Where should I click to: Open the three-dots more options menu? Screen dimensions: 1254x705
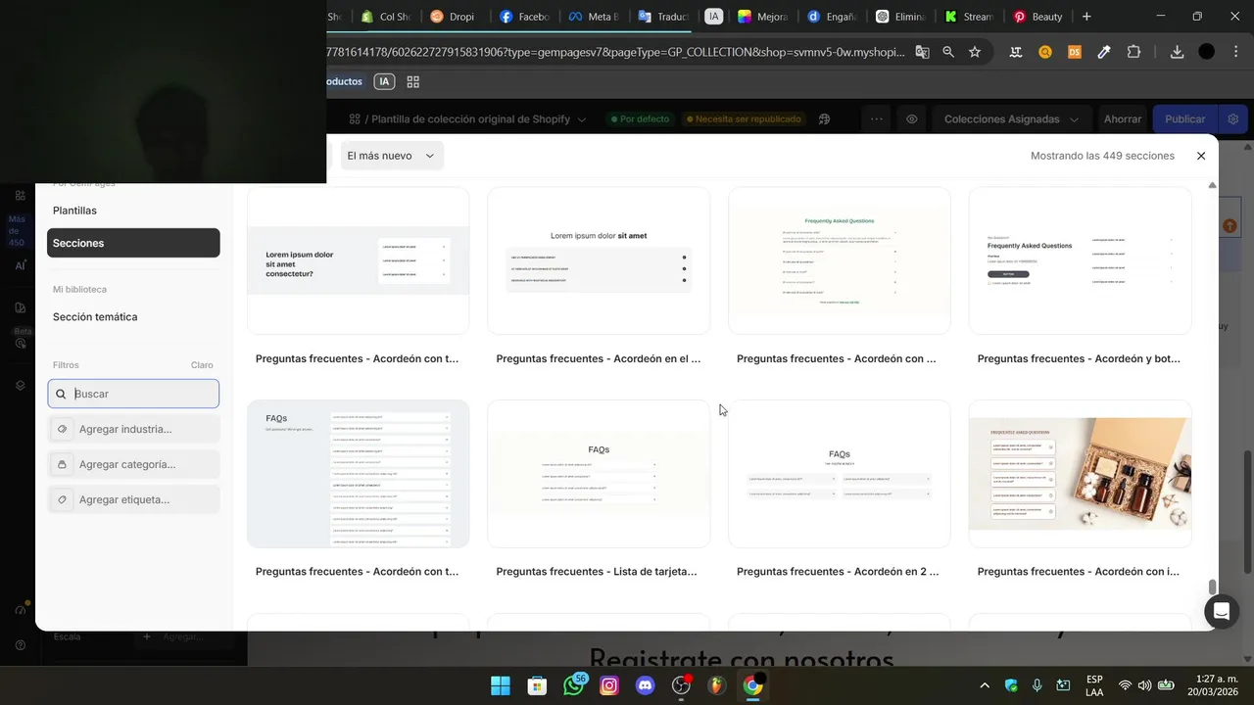877,118
